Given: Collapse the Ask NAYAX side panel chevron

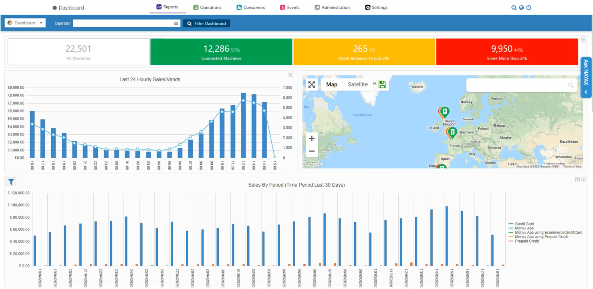Looking at the screenshot, I should [585, 92].
